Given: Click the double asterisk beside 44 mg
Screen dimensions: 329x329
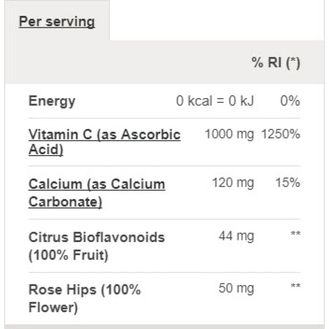Looking at the screenshot, I should tap(295, 235).
